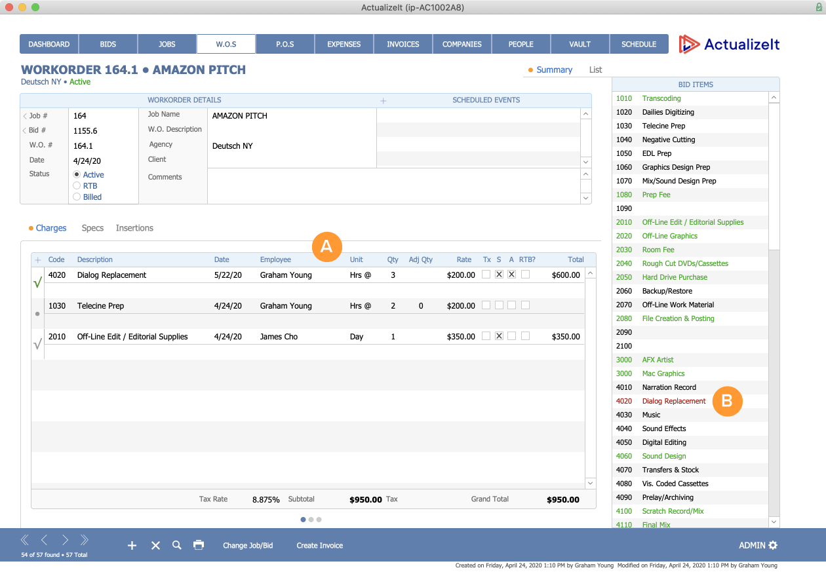This screenshot has width=826, height=572.
Task: Go to first record arrow
Action: click(x=25, y=541)
